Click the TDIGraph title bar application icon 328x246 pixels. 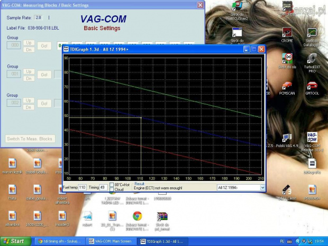66,49
